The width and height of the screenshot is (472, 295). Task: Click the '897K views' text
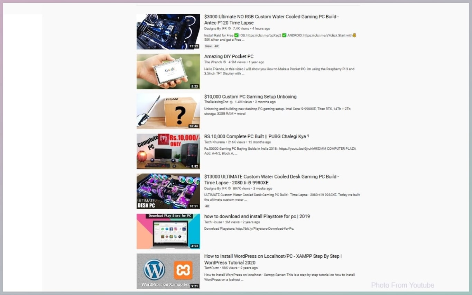coord(241,188)
